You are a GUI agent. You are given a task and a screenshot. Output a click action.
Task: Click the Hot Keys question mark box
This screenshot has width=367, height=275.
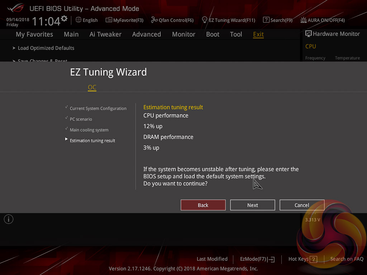click(x=313, y=259)
